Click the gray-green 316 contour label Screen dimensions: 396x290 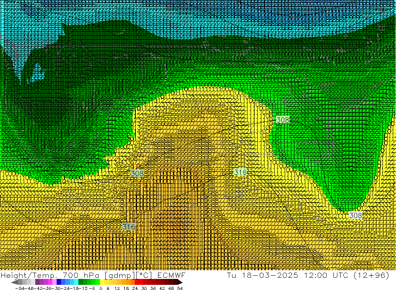click(x=129, y=227)
